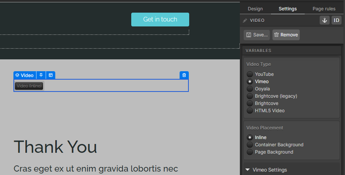Click the pin icon on the Video block toolbar
Screen dimensions: 345x175
[41, 75]
